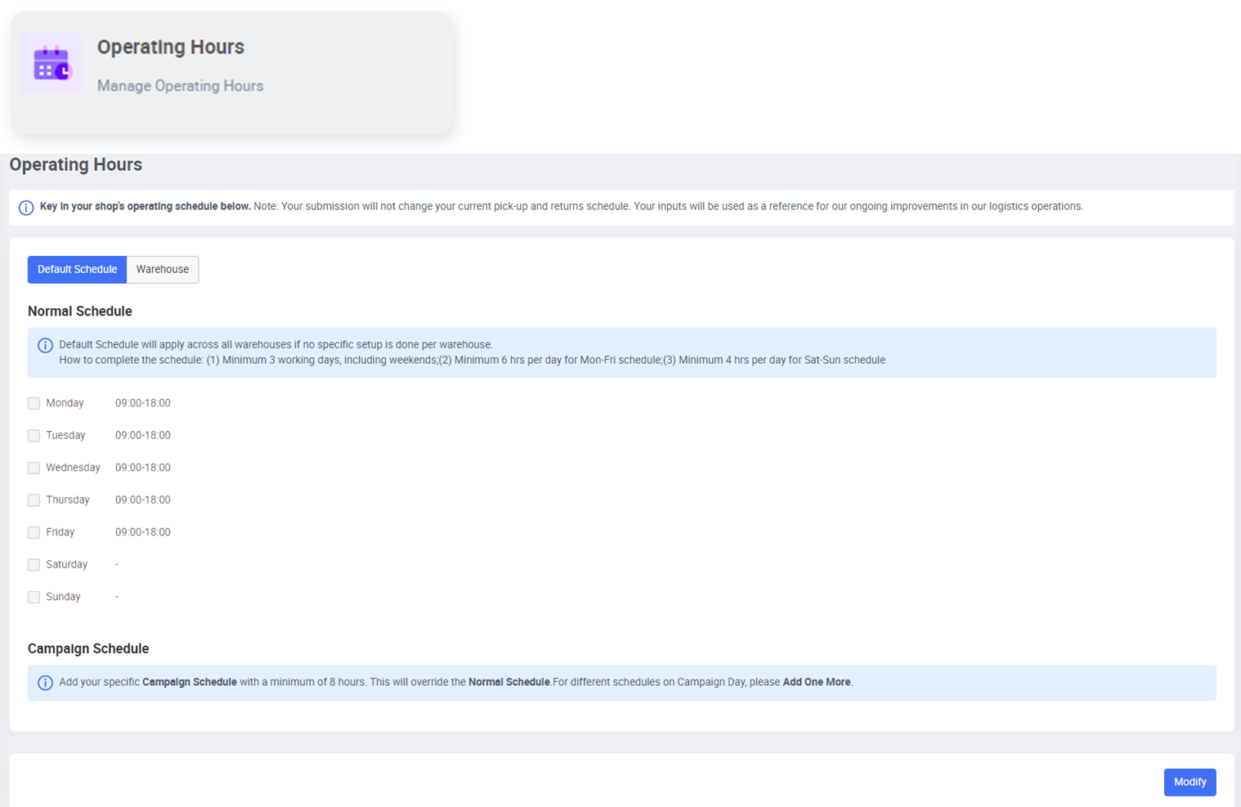Tick the Wednesday checkbox
The width and height of the screenshot is (1241, 807).
click(x=34, y=468)
